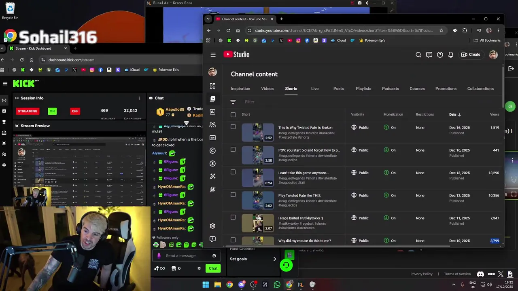The image size is (518, 291).
Task: Switch to the Playlists tab
Action: 363,89
